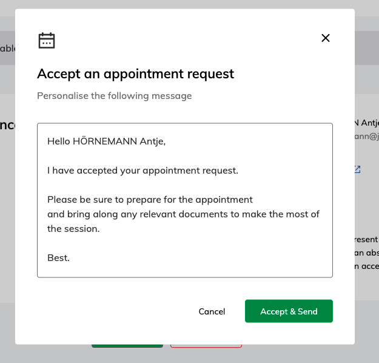Click the 'Best.' closing line
This screenshot has width=379, height=363.
(x=58, y=258)
